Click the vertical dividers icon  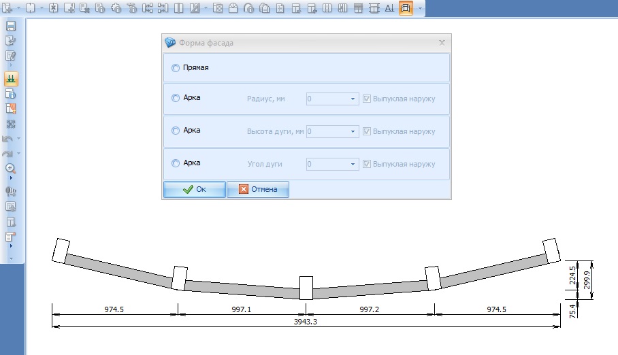coord(327,8)
